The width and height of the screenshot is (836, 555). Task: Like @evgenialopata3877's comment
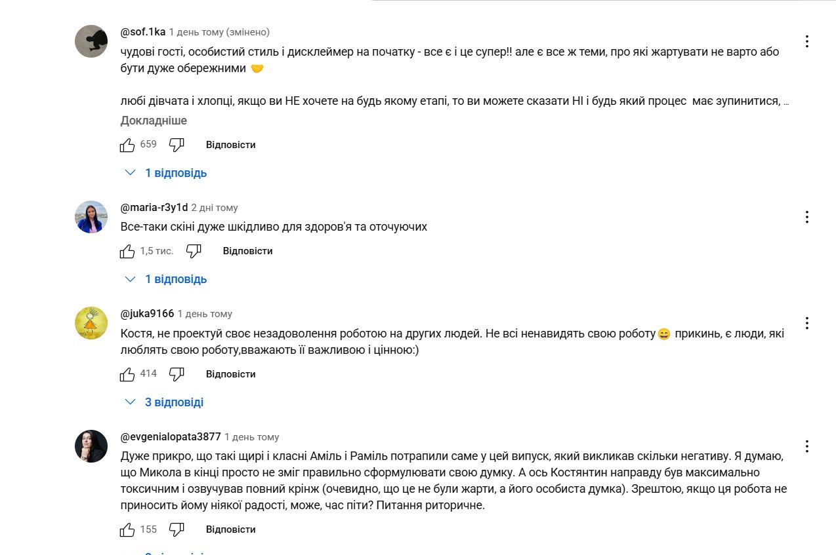pyautogui.click(x=127, y=529)
